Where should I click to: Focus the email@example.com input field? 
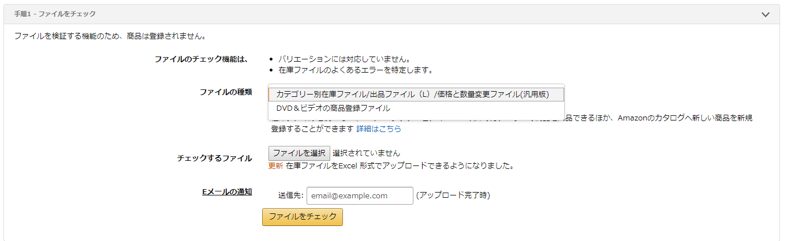coord(360,196)
